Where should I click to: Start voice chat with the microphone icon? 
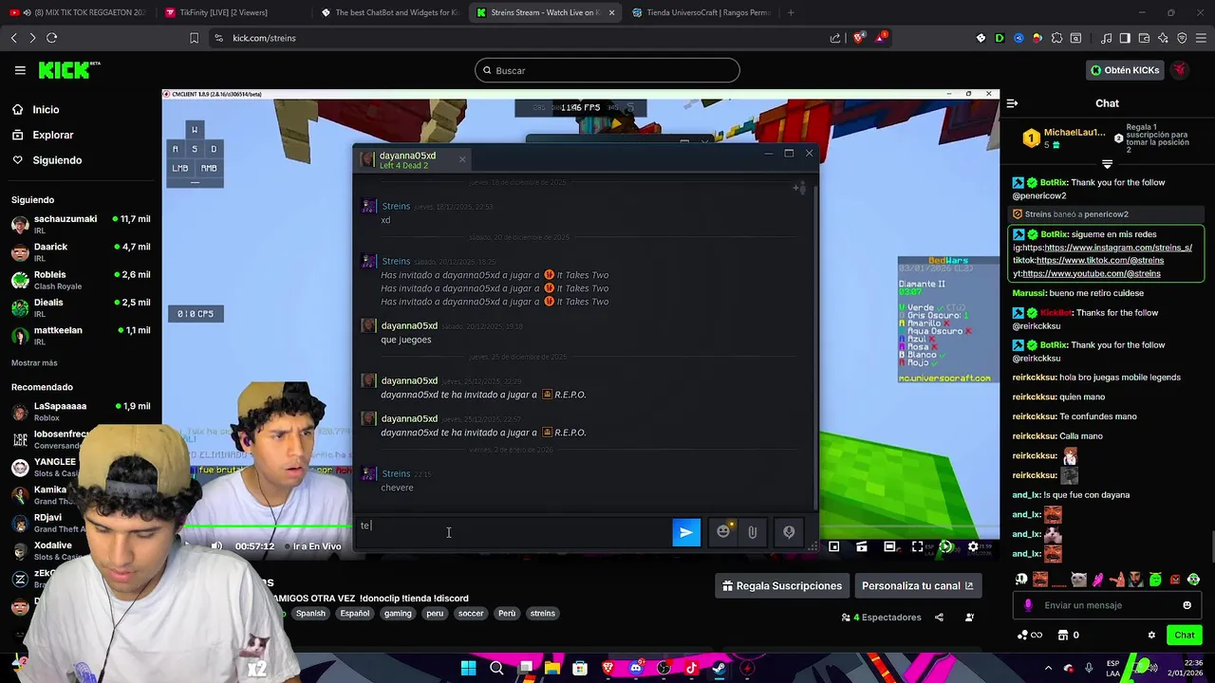789,532
